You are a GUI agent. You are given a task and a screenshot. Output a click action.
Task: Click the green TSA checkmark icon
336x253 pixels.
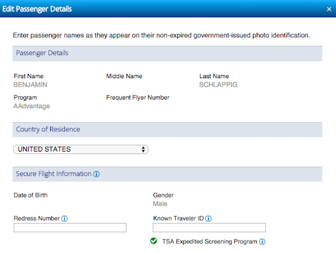pyautogui.click(x=153, y=241)
